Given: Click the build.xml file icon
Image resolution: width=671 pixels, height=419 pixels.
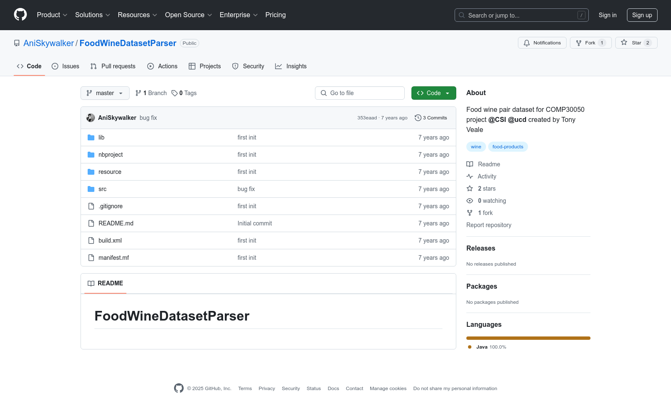Looking at the screenshot, I should tap(91, 241).
